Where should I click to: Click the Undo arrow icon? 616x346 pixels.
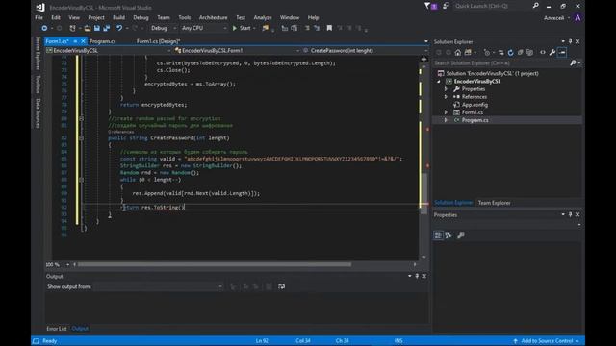119,28
